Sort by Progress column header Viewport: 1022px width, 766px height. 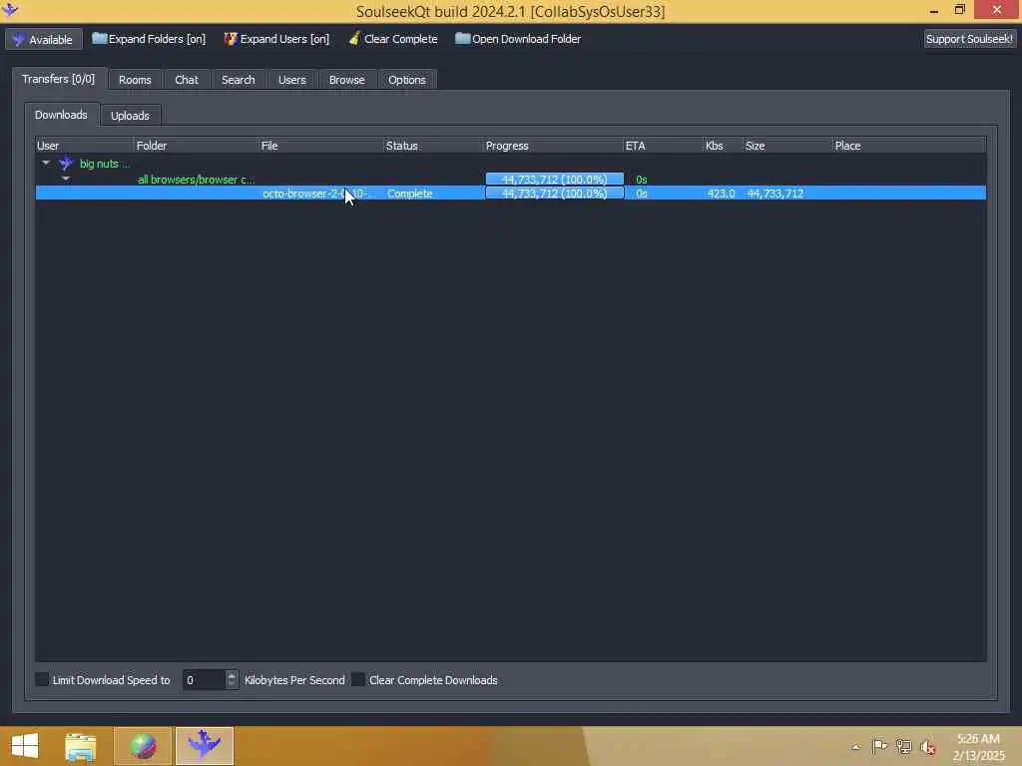click(x=553, y=146)
